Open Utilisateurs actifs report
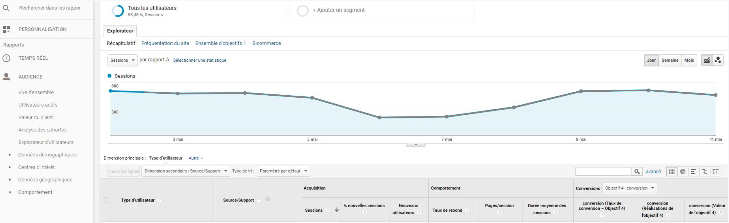 38,105
